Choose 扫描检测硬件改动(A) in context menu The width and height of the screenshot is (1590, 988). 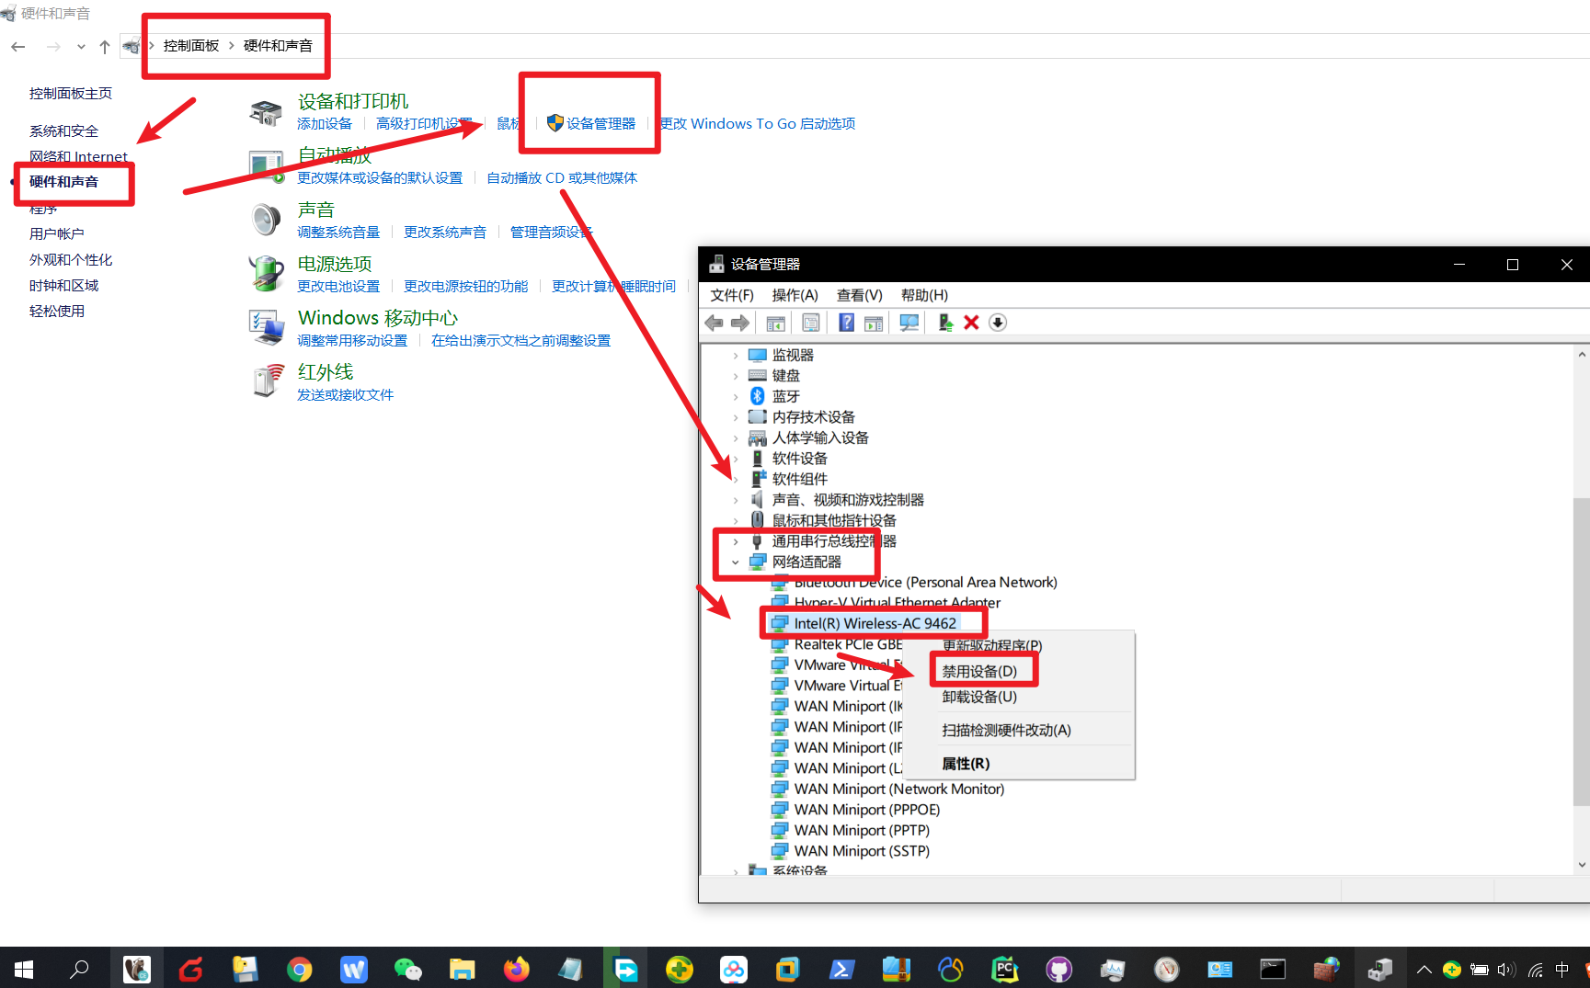coord(1006,730)
